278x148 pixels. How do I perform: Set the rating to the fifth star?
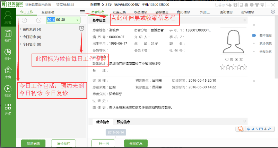(244, 67)
